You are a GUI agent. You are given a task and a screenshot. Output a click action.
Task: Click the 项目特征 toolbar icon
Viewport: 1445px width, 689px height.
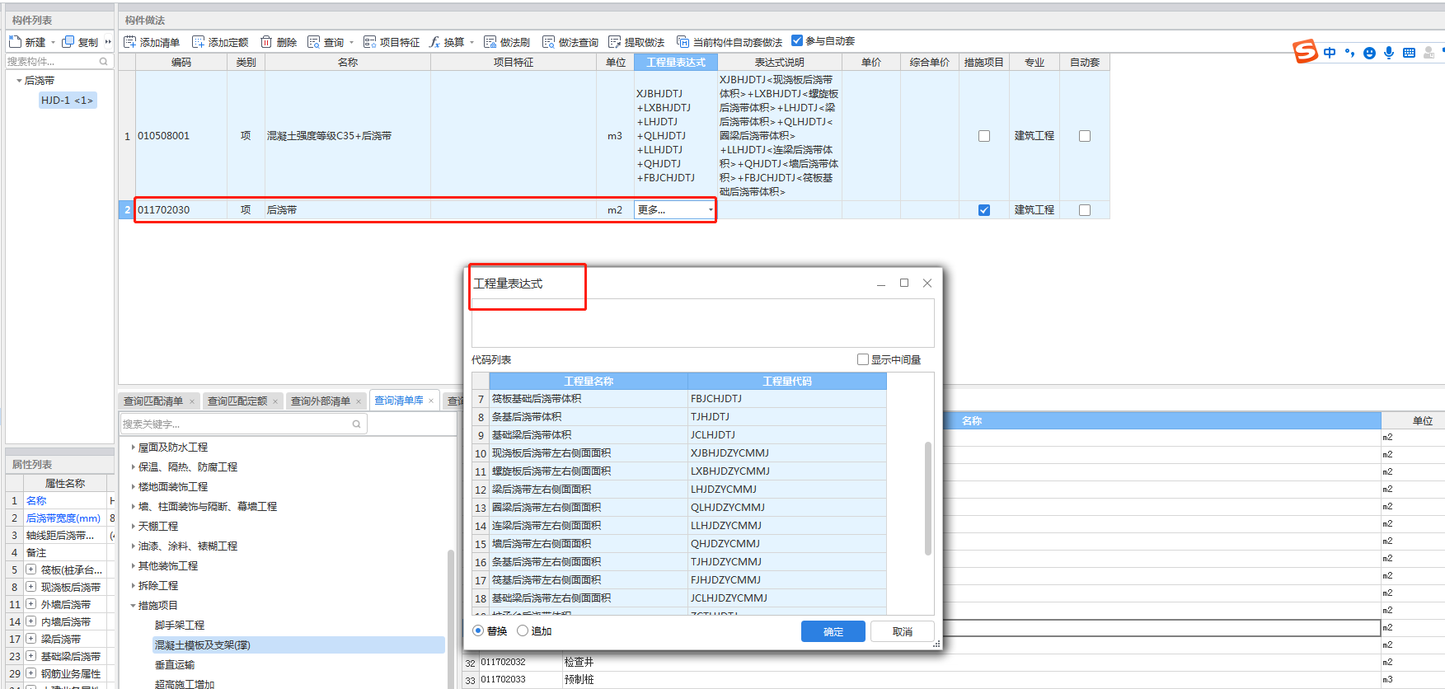[x=369, y=42]
